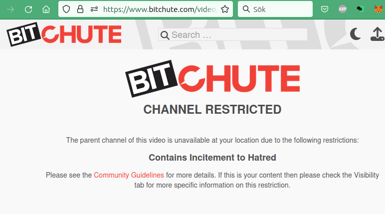The height and width of the screenshot is (214, 385).
Task: Open the chat bubbles extension icon
Action: (360, 9)
